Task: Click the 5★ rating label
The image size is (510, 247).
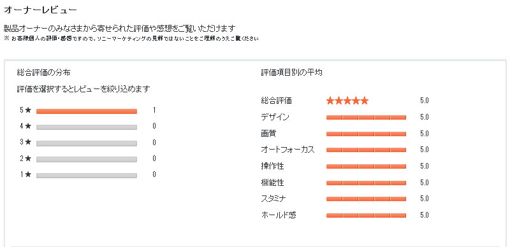Action: [25, 110]
